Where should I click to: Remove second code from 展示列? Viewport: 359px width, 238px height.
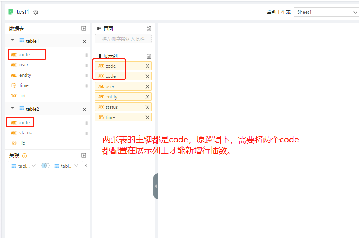coord(147,76)
